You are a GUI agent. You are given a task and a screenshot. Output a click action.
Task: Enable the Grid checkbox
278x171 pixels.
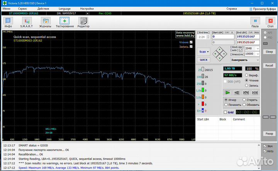coord(226,112)
